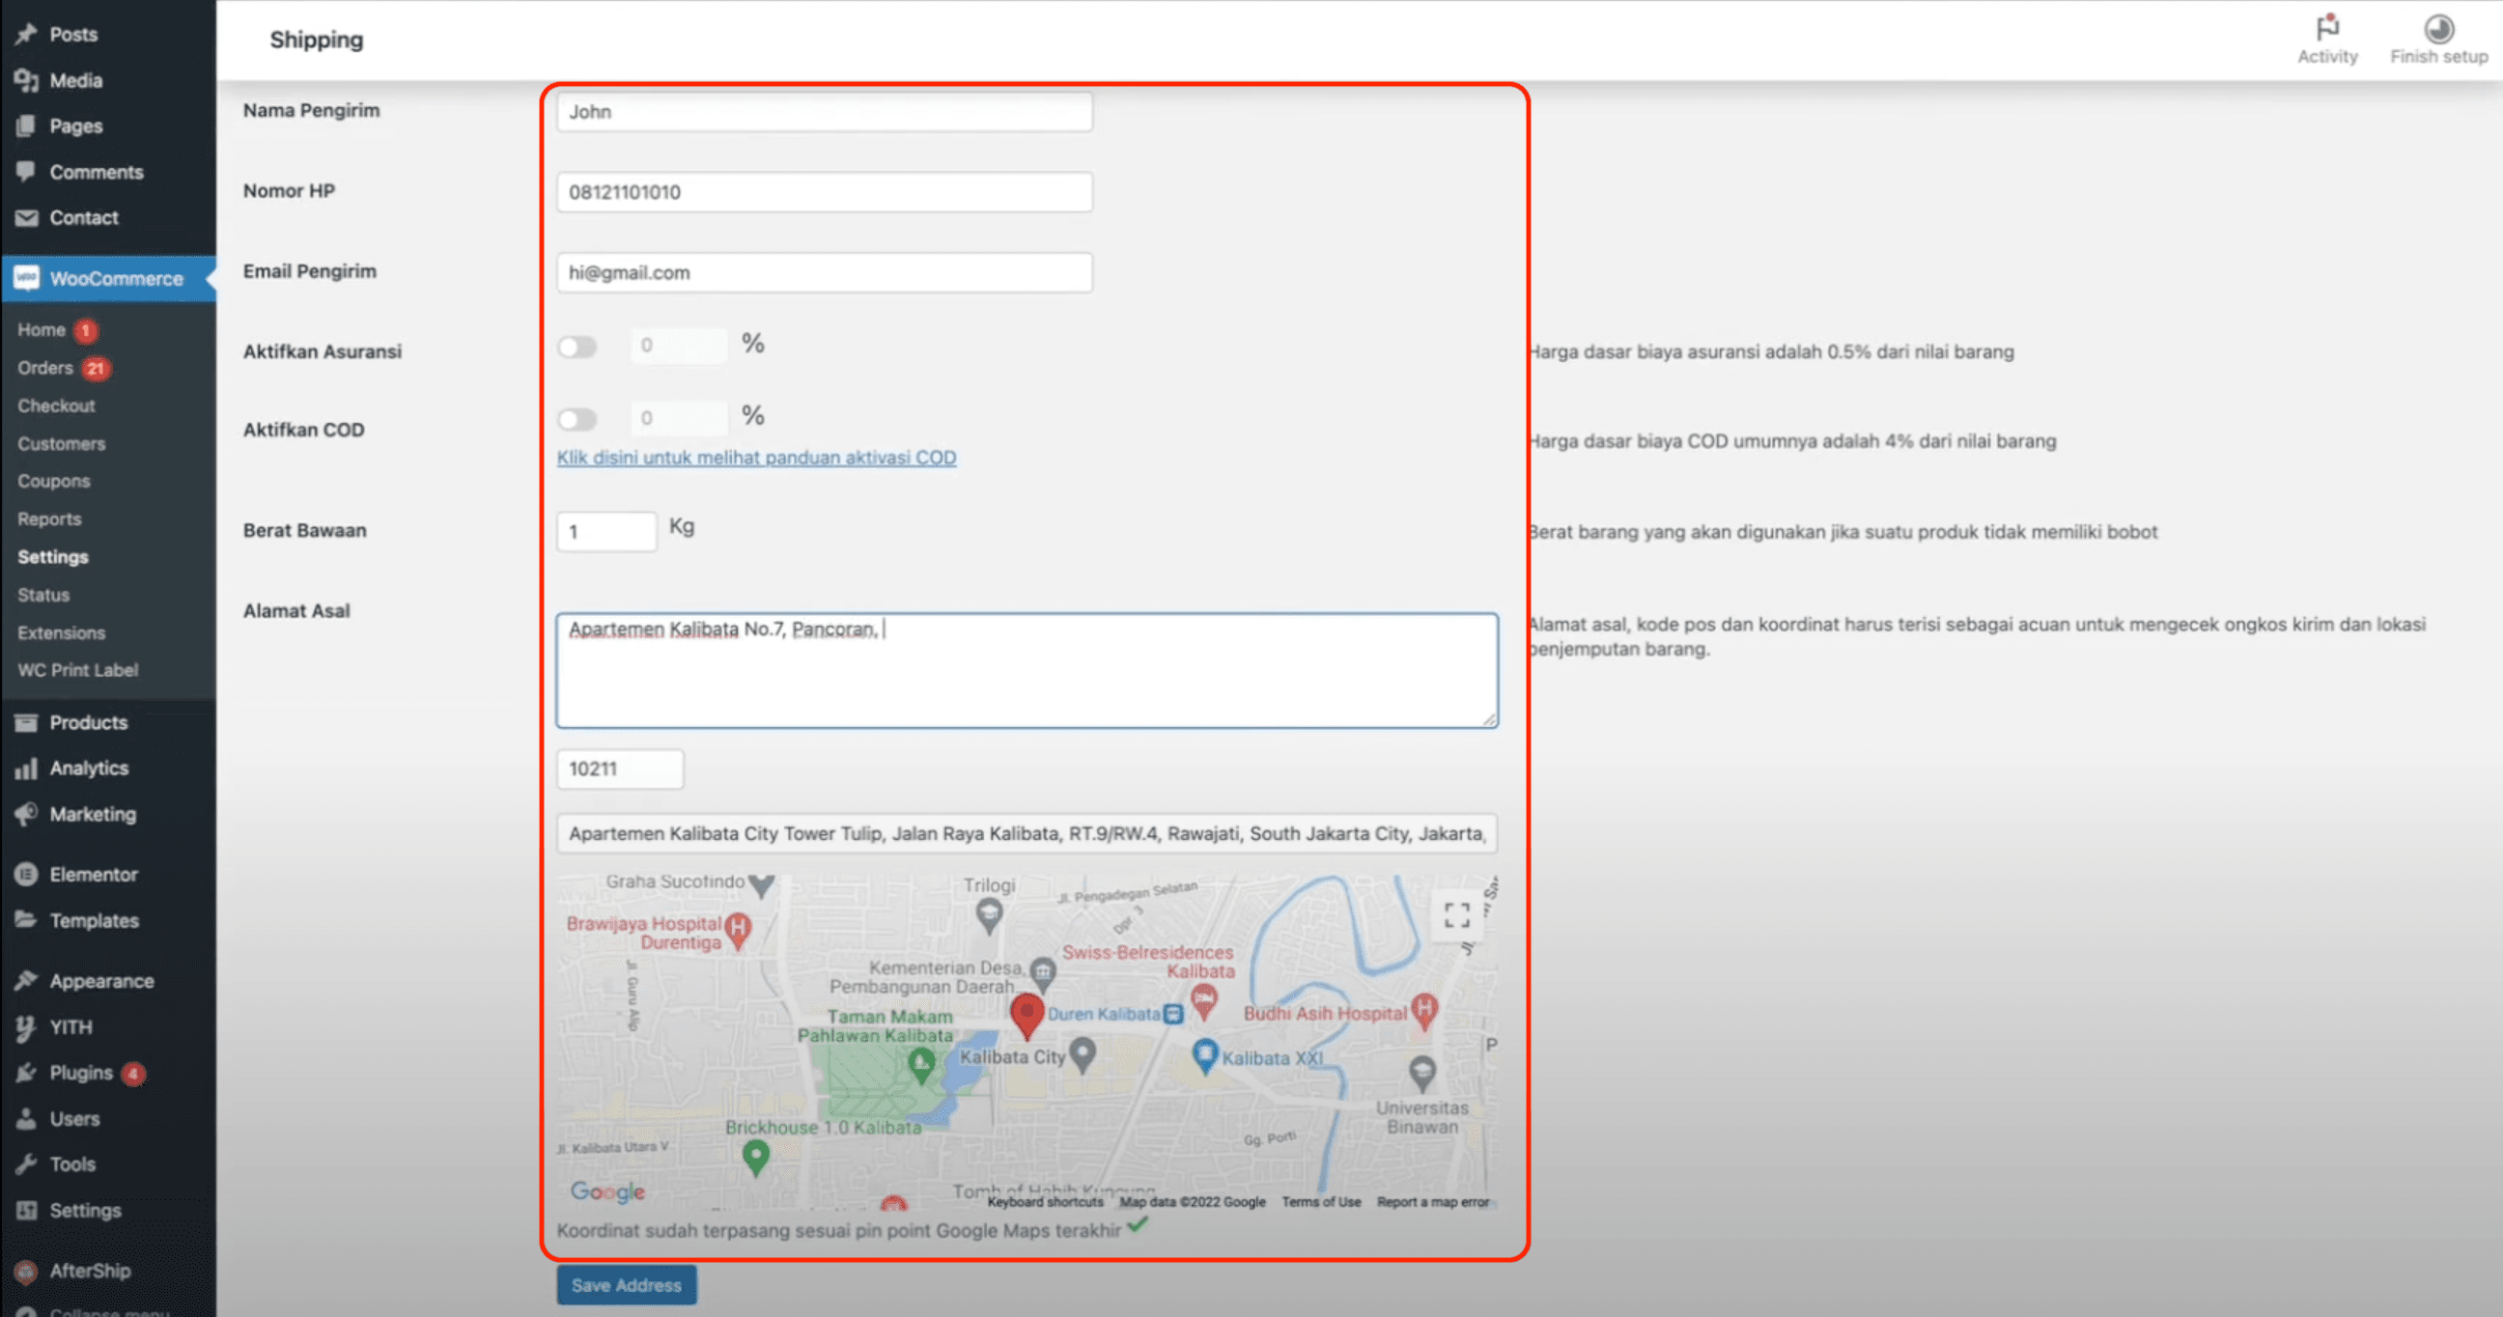Open the map Terms of Use link

pos(1320,1201)
